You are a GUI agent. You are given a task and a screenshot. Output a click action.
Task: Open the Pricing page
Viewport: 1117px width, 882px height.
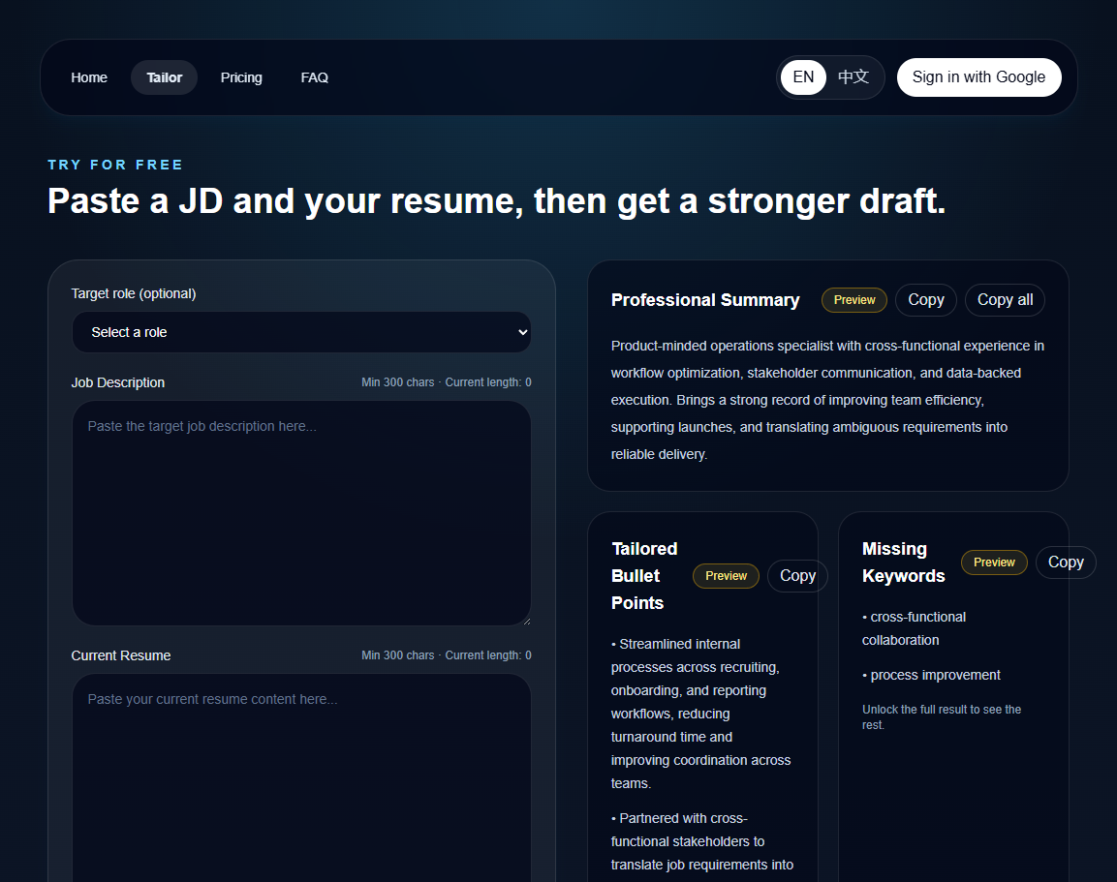coord(241,76)
